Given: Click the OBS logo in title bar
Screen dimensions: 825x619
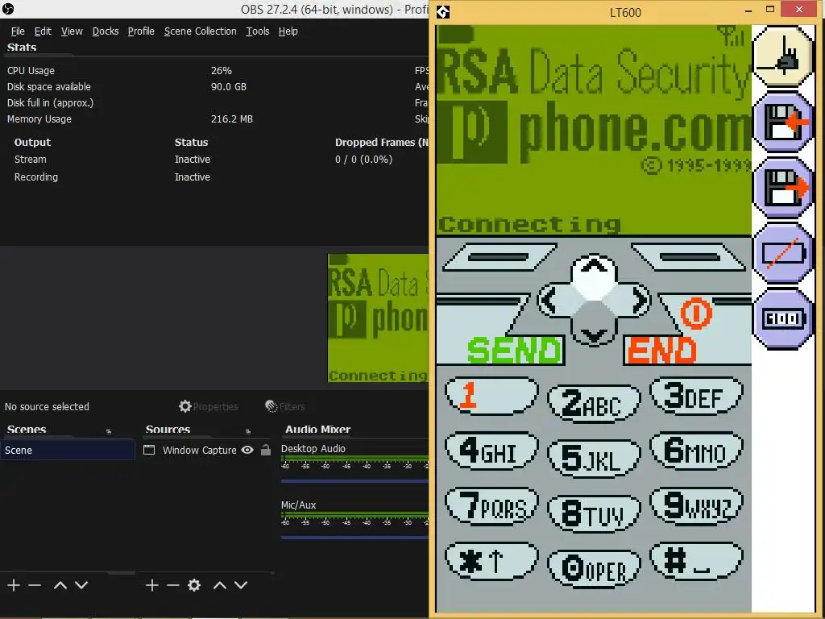Looking at the screenshot, I should pyautogui.click(x=8, y=8).
